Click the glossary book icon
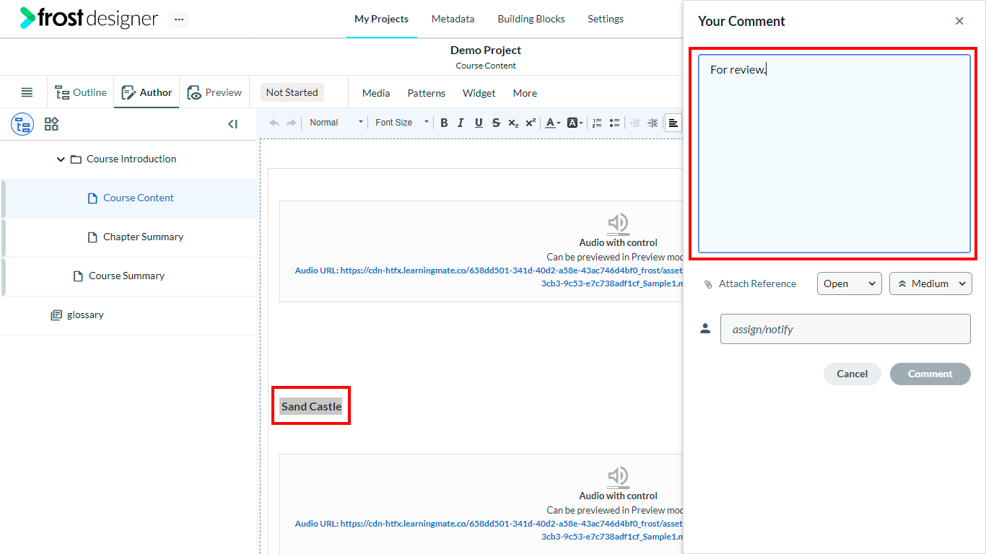Screen dimensions: 986x554 [x=56, y=315]
